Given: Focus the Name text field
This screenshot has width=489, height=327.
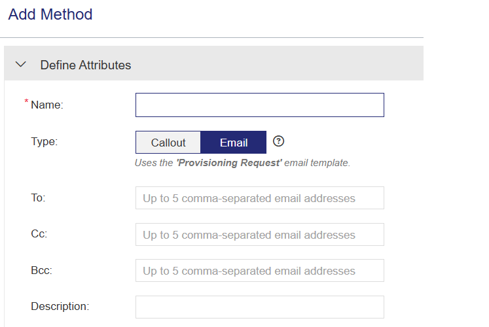Looking at the screenshot, I should (259, 105).
